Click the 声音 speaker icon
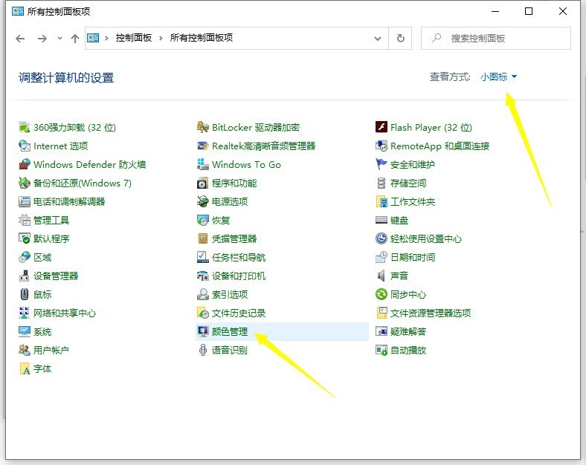This screenshot has height=465, width=586. click(381, 276)
